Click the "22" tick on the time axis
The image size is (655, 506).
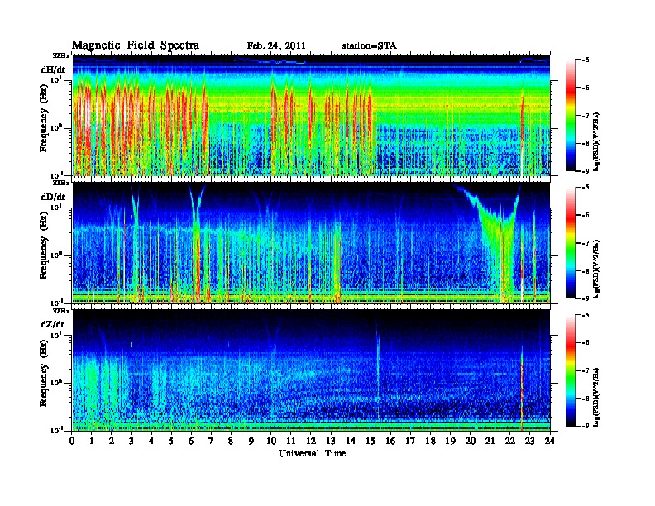pyautogui.click(x=510, y=441)
